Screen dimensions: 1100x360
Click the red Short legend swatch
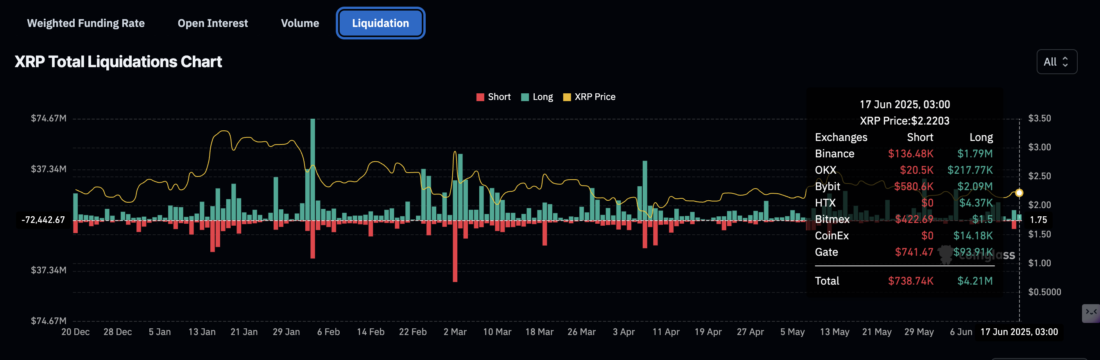(x=480, y=97)
